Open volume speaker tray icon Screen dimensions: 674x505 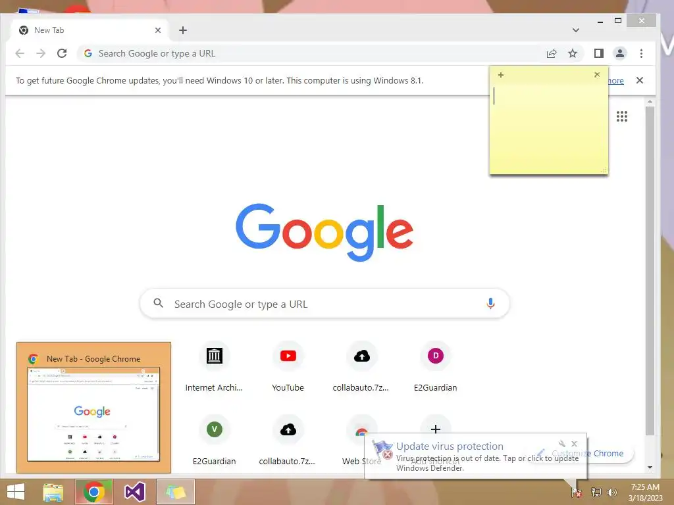pyautogui.click(x=611, y=493)
